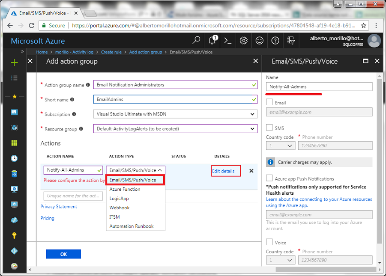Open Learn about connecting Azure resources link
The width and height of the screenshot is (386, 276).
tap(319, 202)
